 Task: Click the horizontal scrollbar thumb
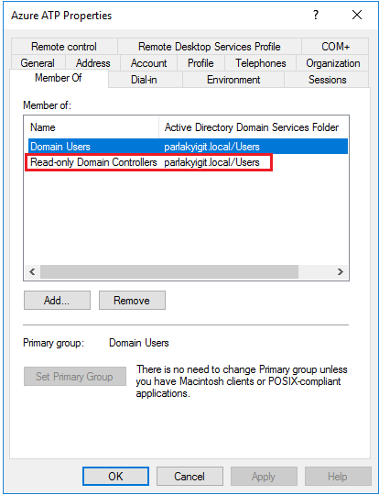[x=169, y=272]
